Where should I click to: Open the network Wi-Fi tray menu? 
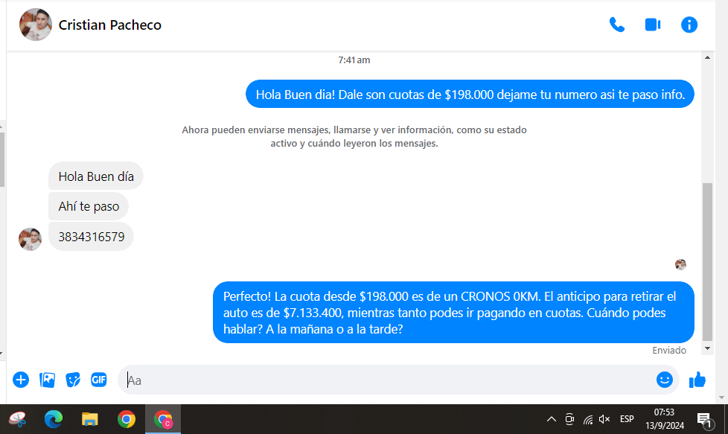(588, 420)
